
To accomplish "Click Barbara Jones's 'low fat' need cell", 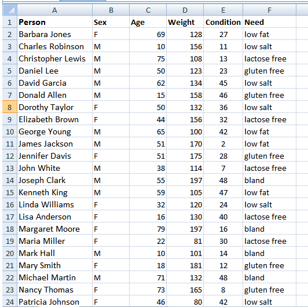I will [x=270, y=34].
